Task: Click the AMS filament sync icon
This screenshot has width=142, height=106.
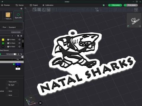Action: (x=18, y=36)
